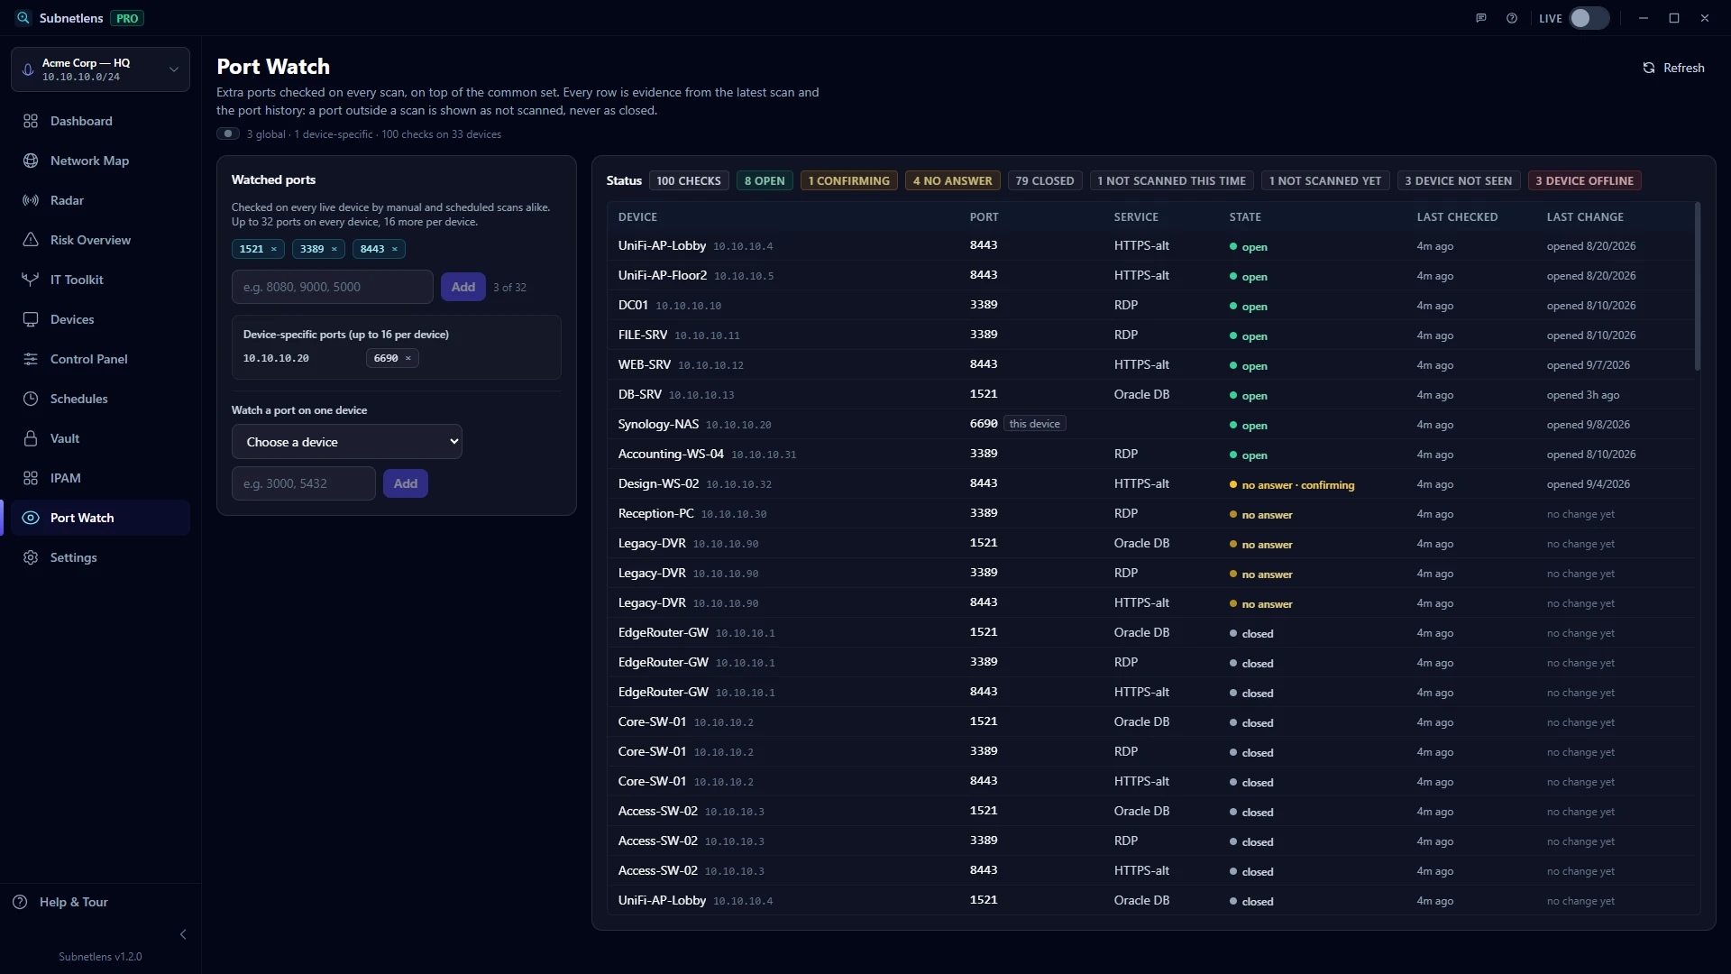Remove watched port 8443 chip
The width and height of the screenshot is (1731, 974).
click(395, 249)
